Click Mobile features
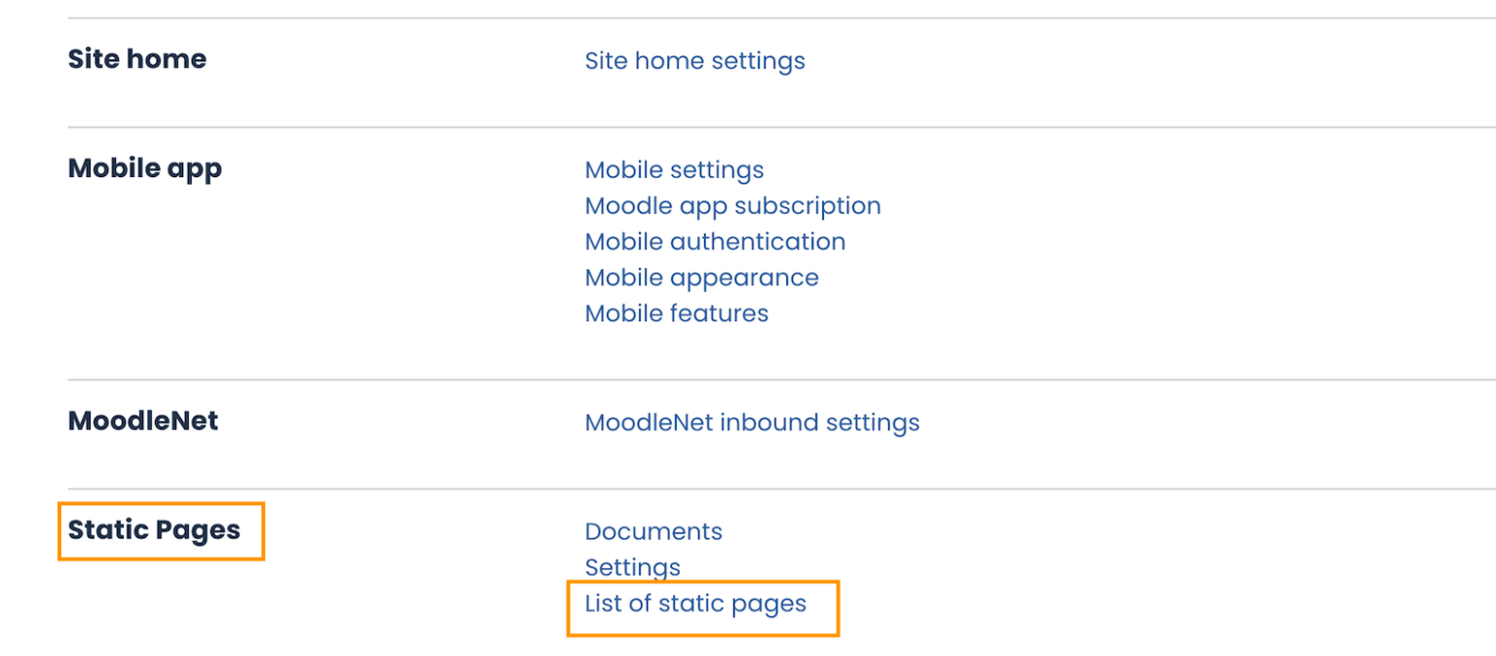Image resolution: width=1496 pixels, height=656 pixels. pyautogui.click(x=676, y=313)
